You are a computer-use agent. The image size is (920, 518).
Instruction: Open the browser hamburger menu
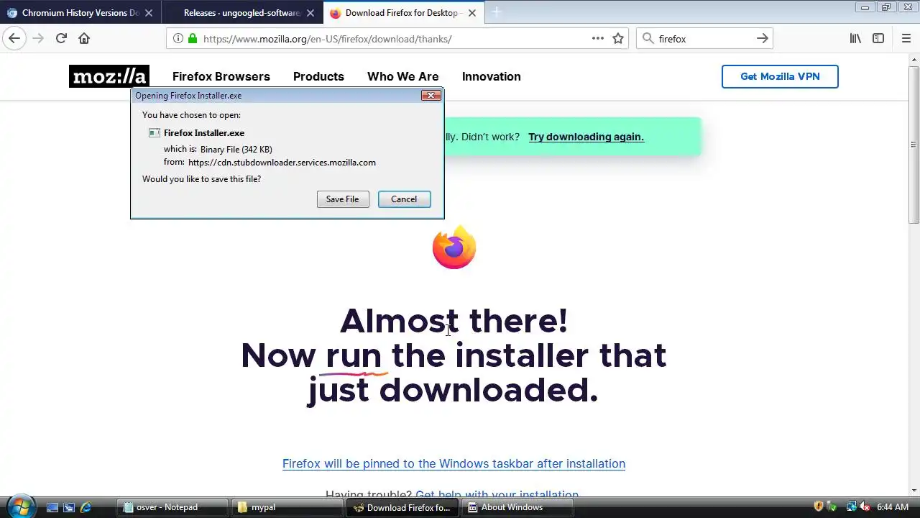click(x=906, y=39)
